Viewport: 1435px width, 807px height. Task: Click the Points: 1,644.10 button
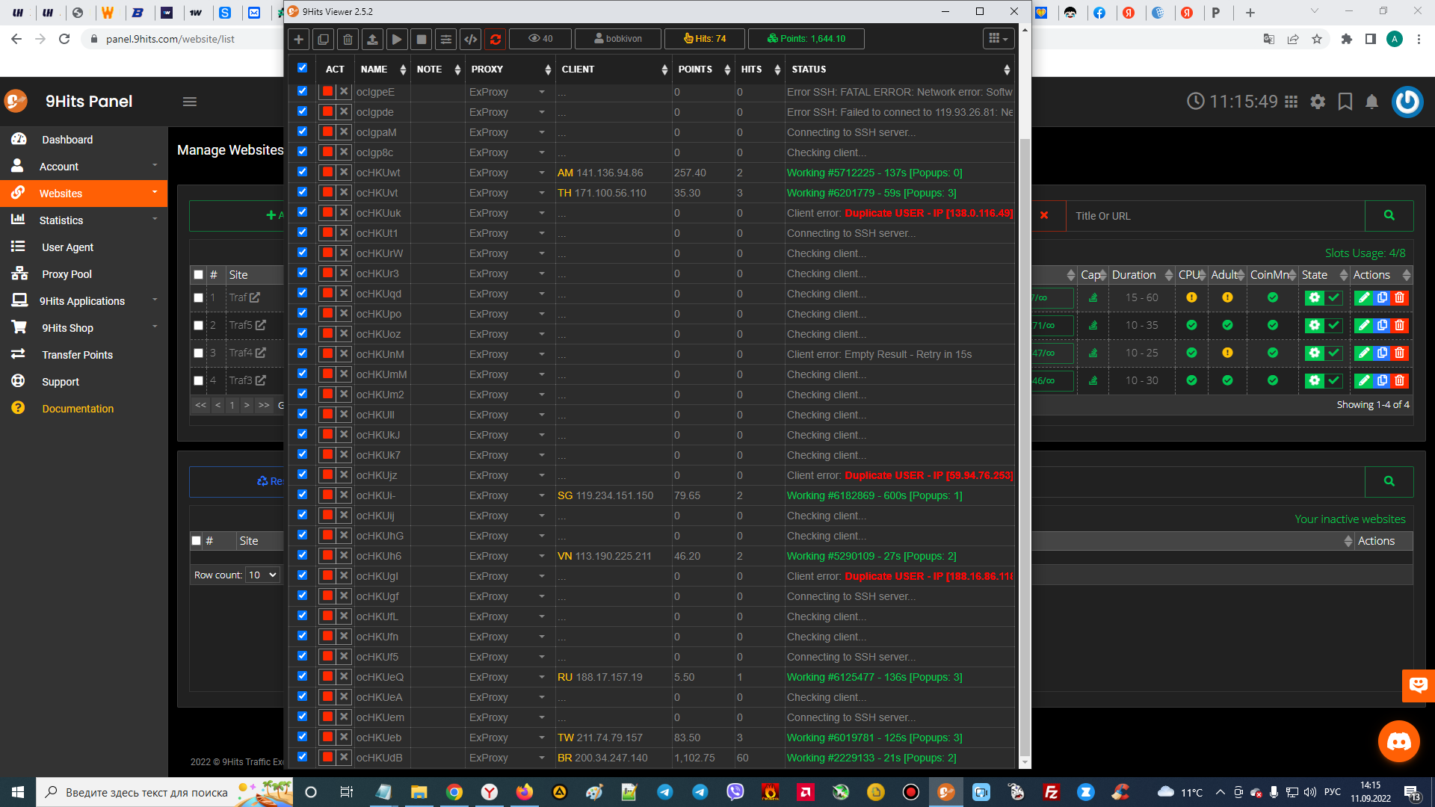click(x=806, y=39)
